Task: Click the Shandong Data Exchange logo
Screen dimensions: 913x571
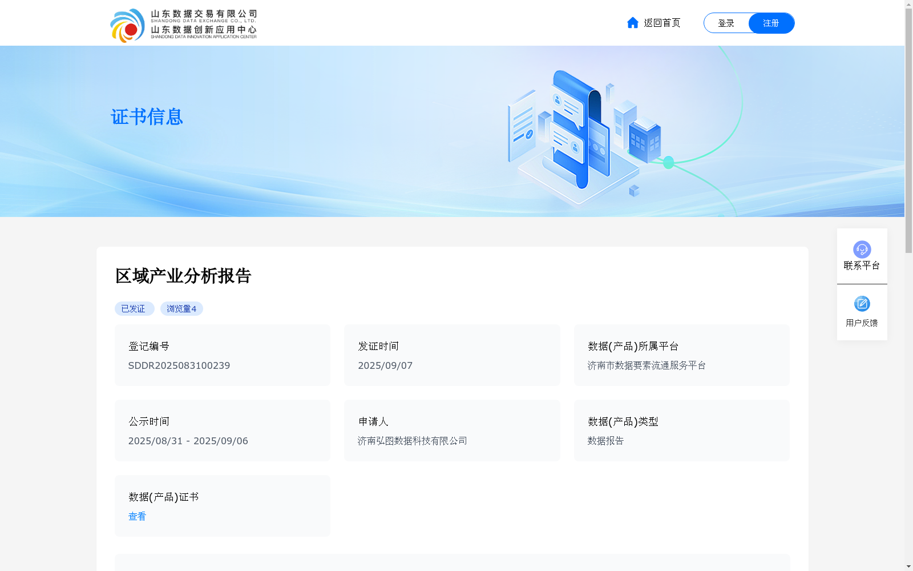Action: (x=183, y=25)
